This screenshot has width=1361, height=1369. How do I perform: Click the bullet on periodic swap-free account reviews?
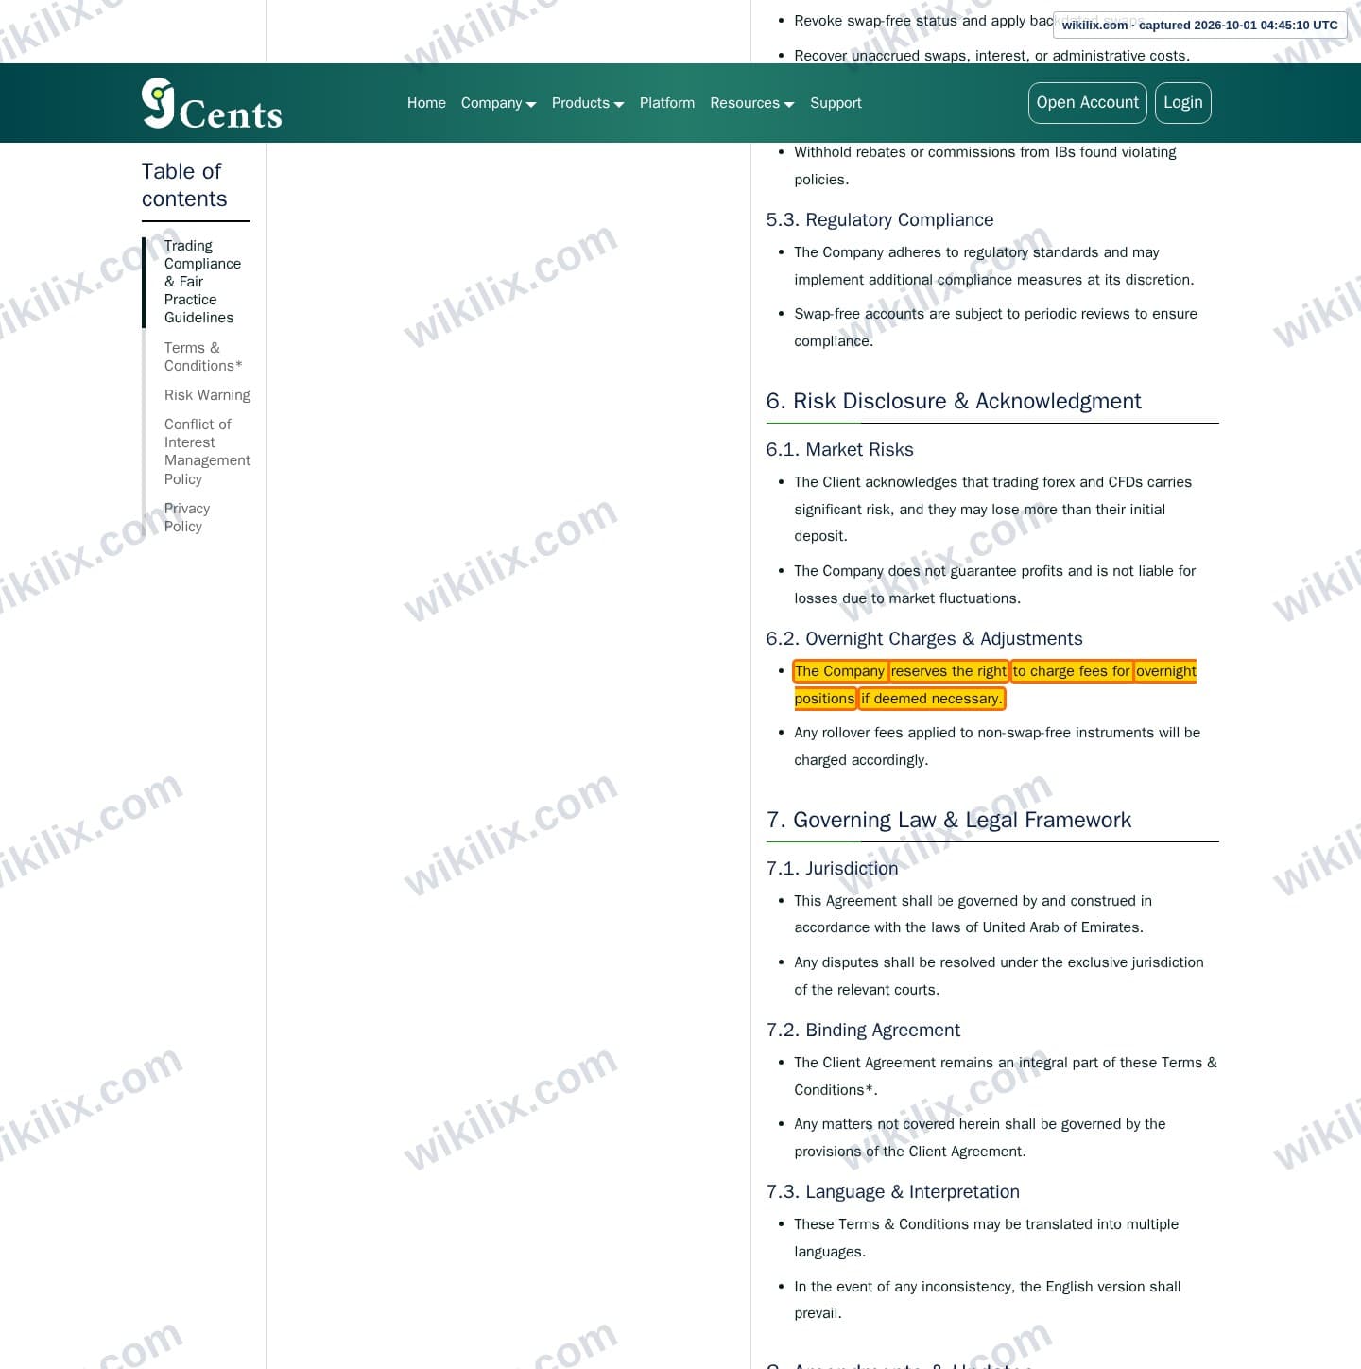click(x=995, y=327)
